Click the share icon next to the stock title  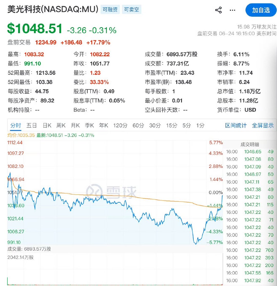[x=218, y=10]
